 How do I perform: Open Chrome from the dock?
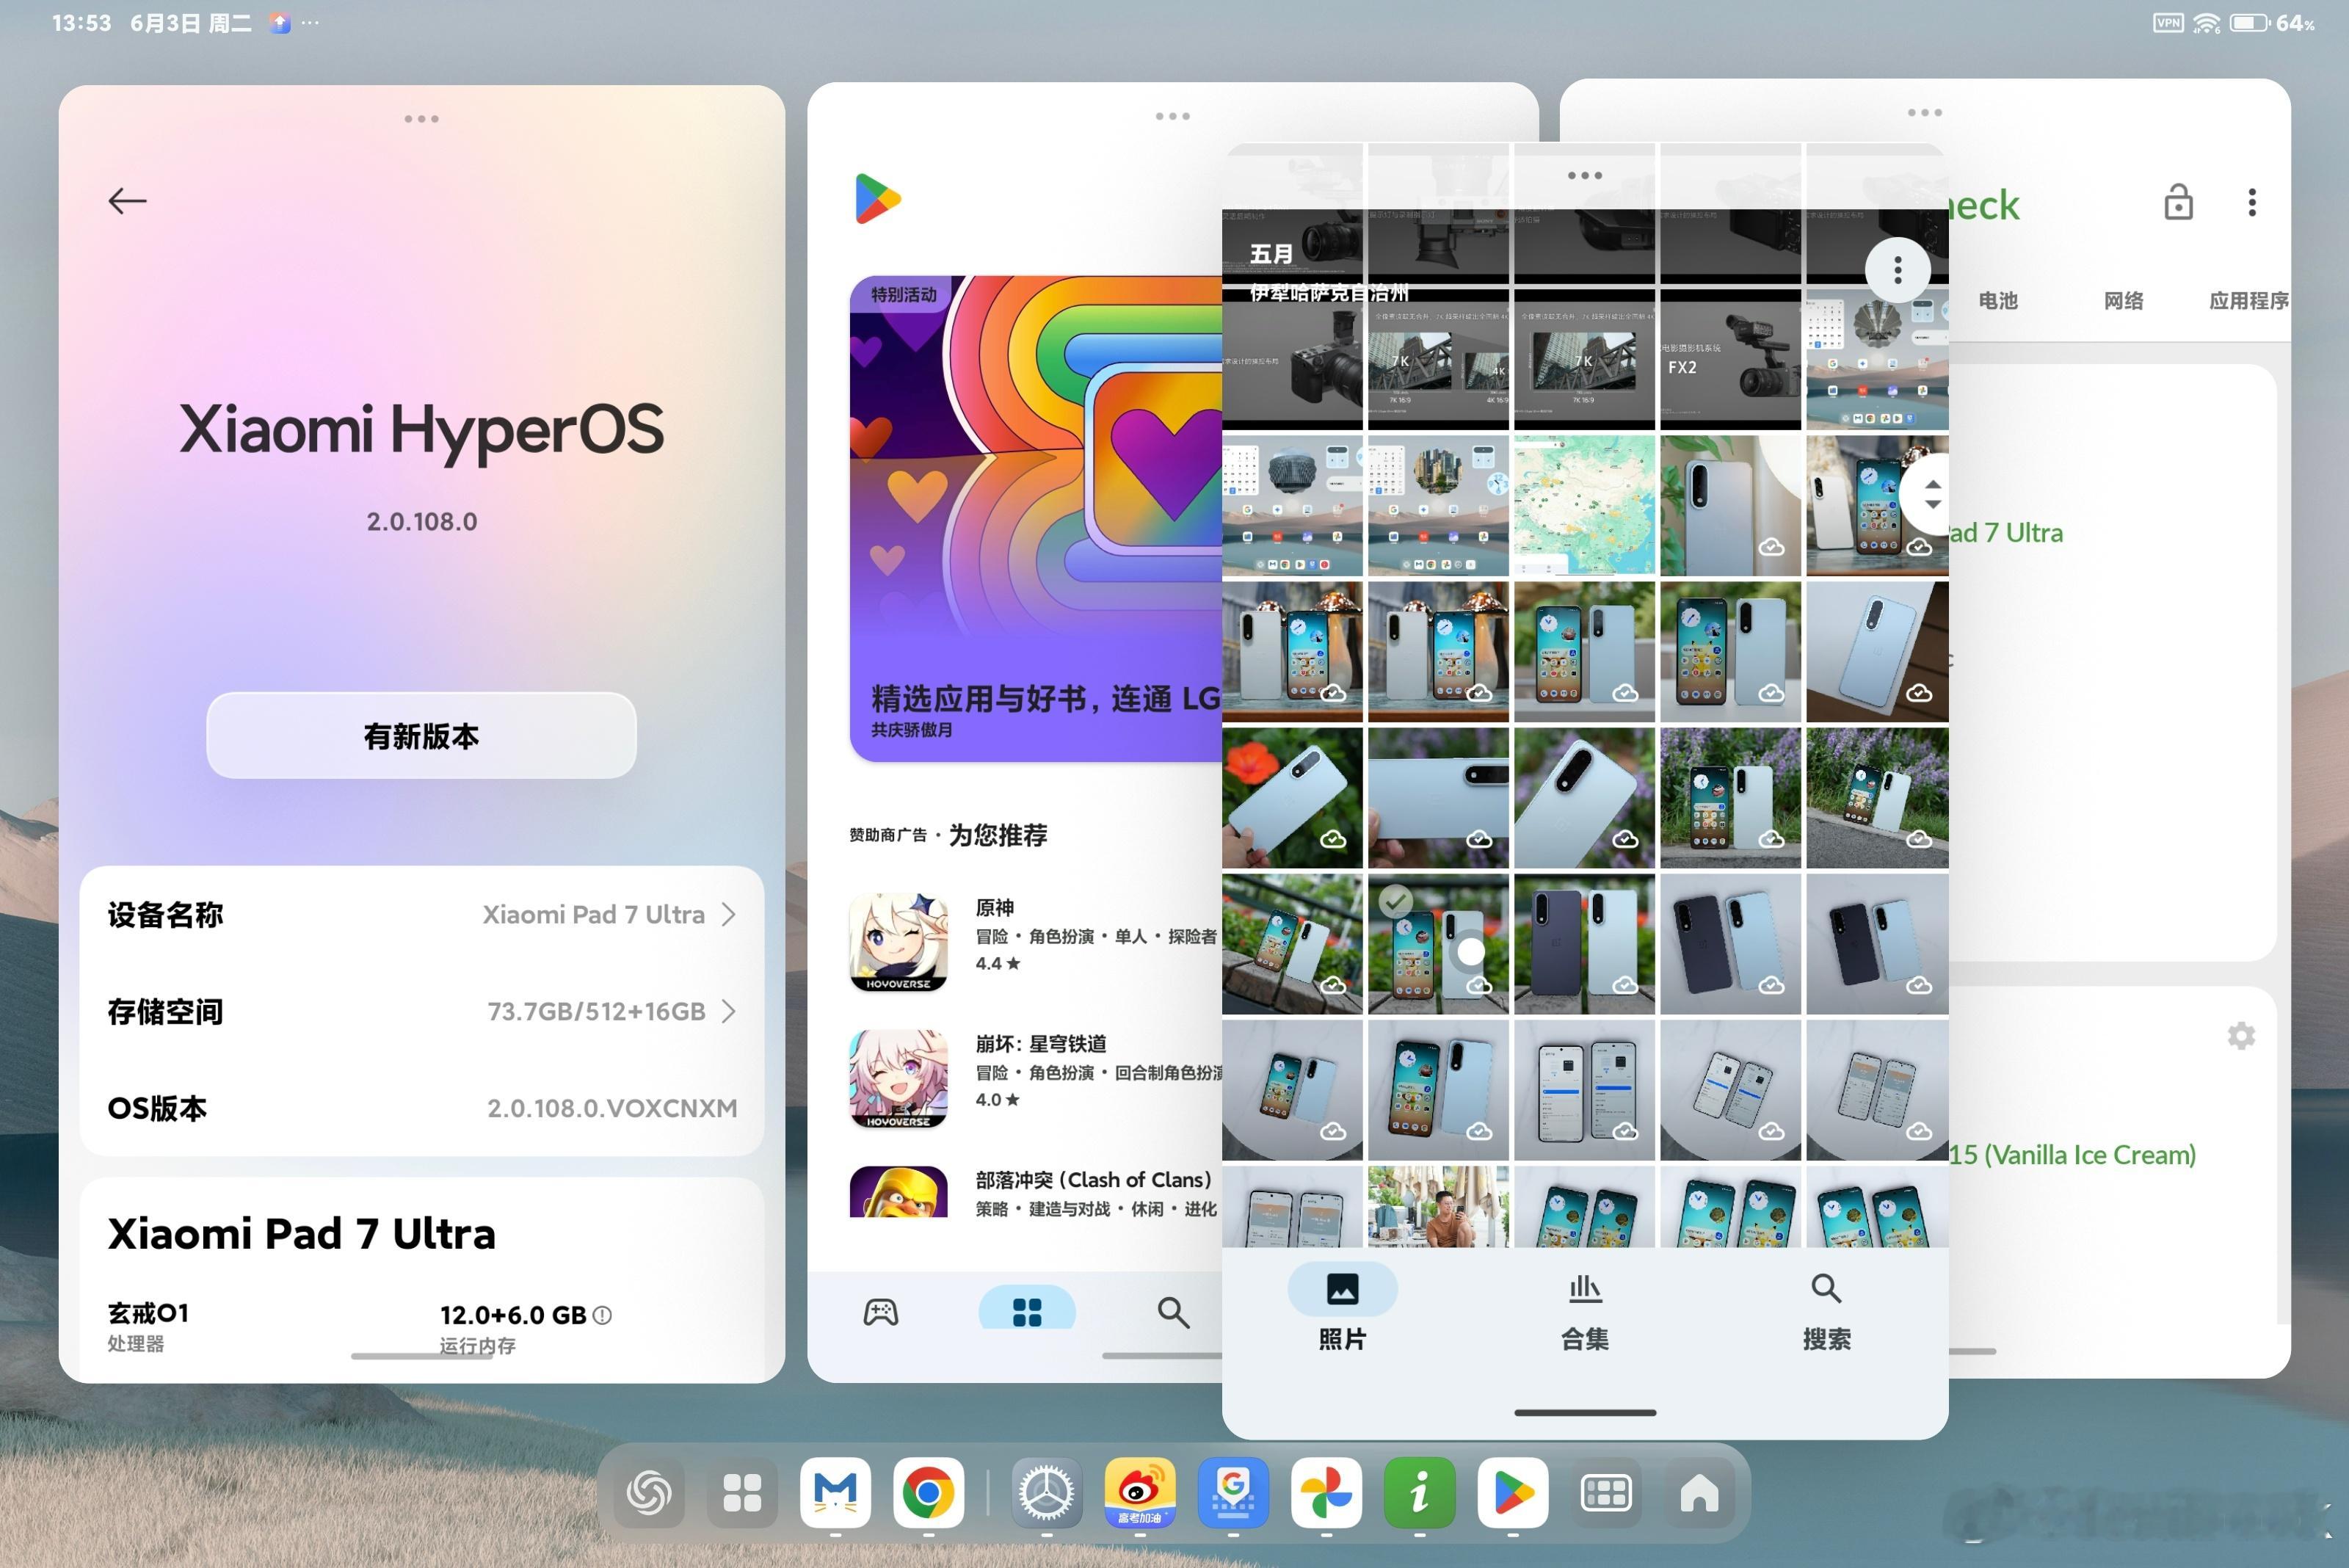(928, 1493)
